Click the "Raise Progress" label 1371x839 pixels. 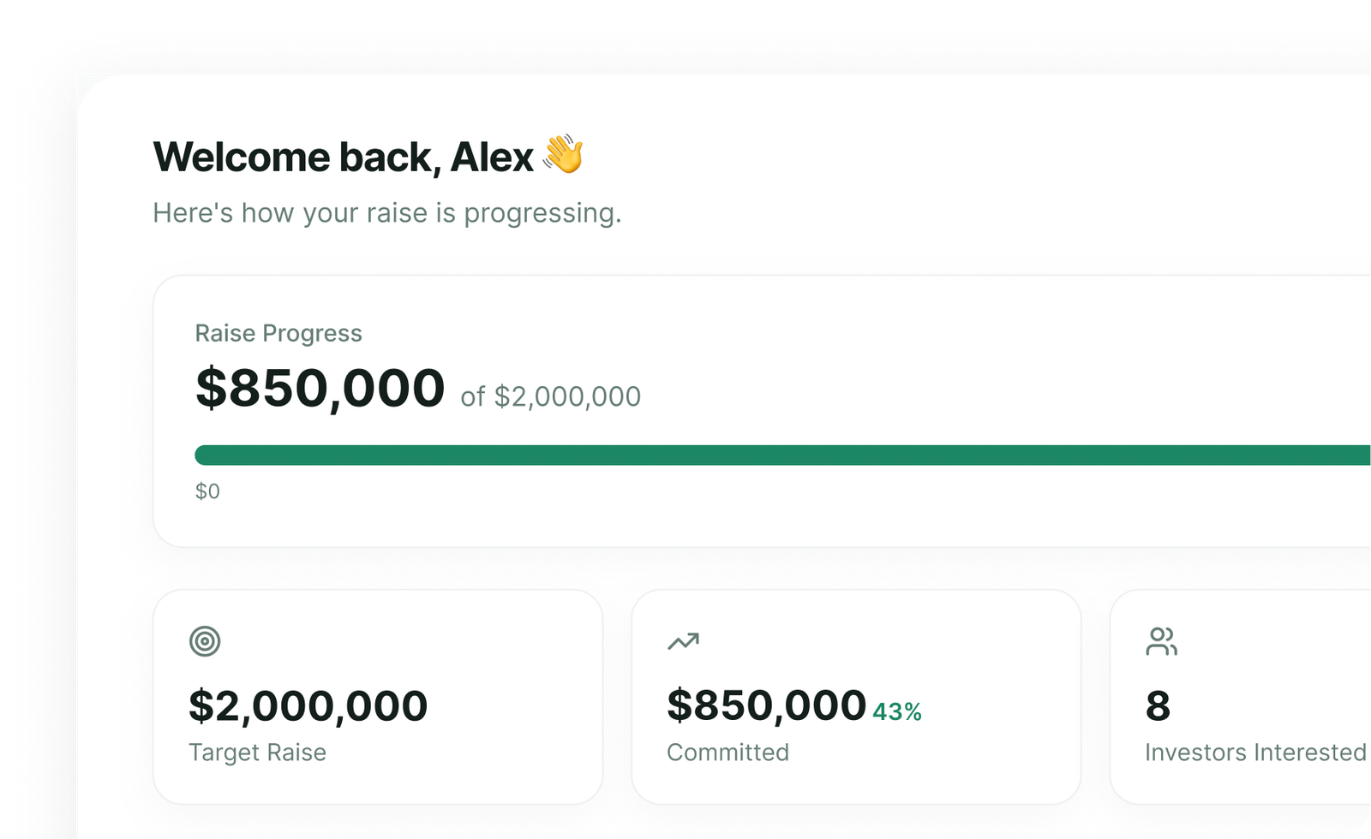click(x=278, y=333)
